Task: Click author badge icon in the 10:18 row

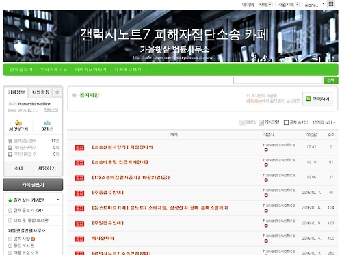Action: tap(266, 165)
